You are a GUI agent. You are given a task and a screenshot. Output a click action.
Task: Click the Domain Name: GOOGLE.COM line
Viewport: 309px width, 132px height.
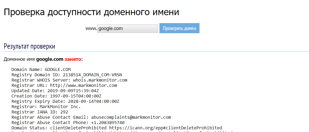(x=41, y=70)
